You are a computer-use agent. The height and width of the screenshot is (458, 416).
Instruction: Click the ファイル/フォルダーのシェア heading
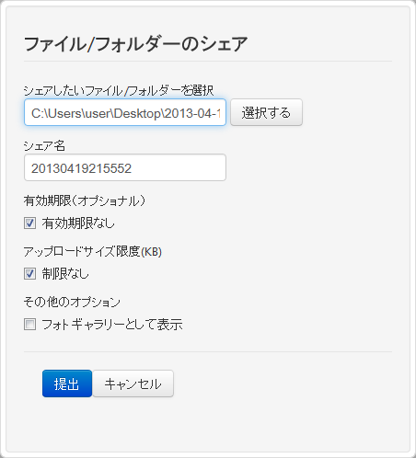pyautogui.click(x=135, y=44)
